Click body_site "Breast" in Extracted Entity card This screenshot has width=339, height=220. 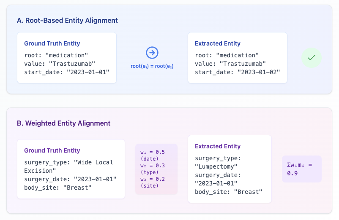point(229,192)
